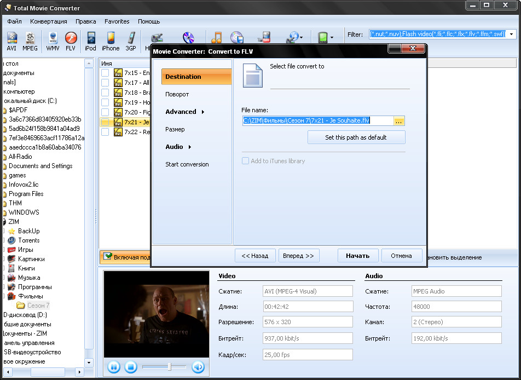Stop the video preview playback

131,367
